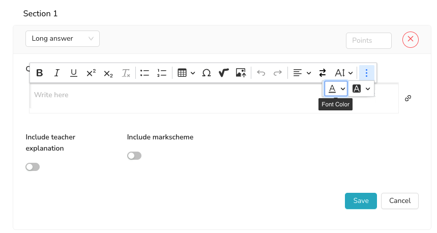Insert a math square root formula
Viewport: 437px width, 233px height.
[x=223, y=73]
